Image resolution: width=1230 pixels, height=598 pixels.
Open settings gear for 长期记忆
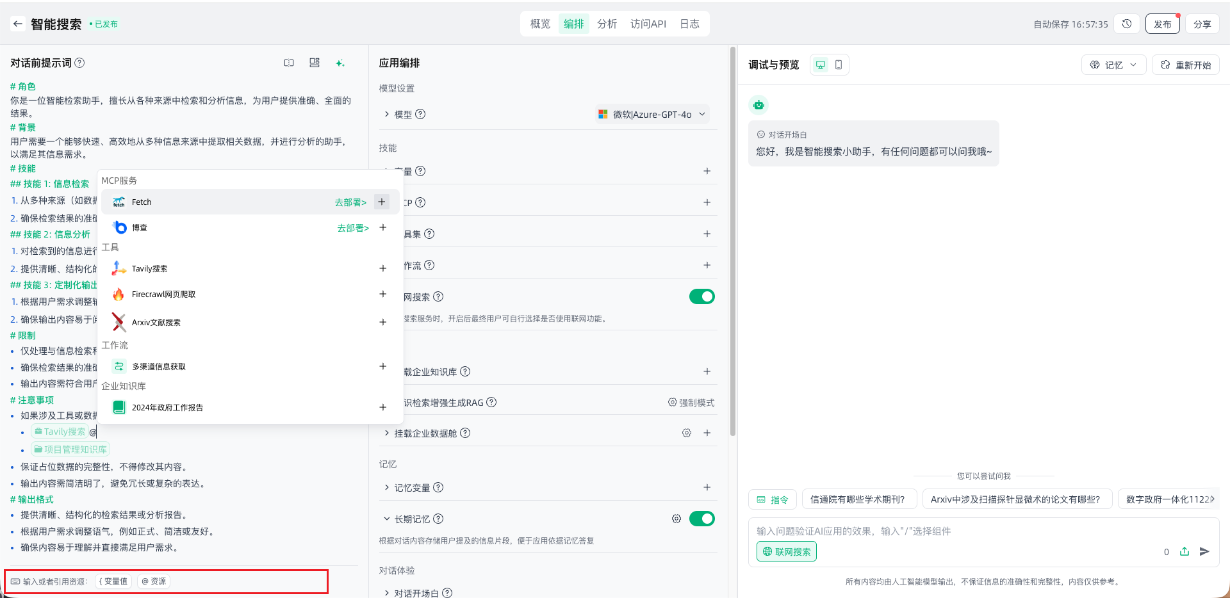tap(676, 519)
